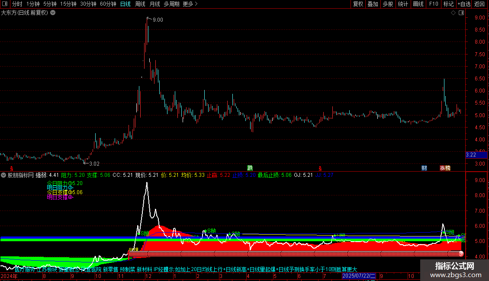The image size is (489, 281).
Task: Click the 3.02 low price label
Action: tap(94, 164)
